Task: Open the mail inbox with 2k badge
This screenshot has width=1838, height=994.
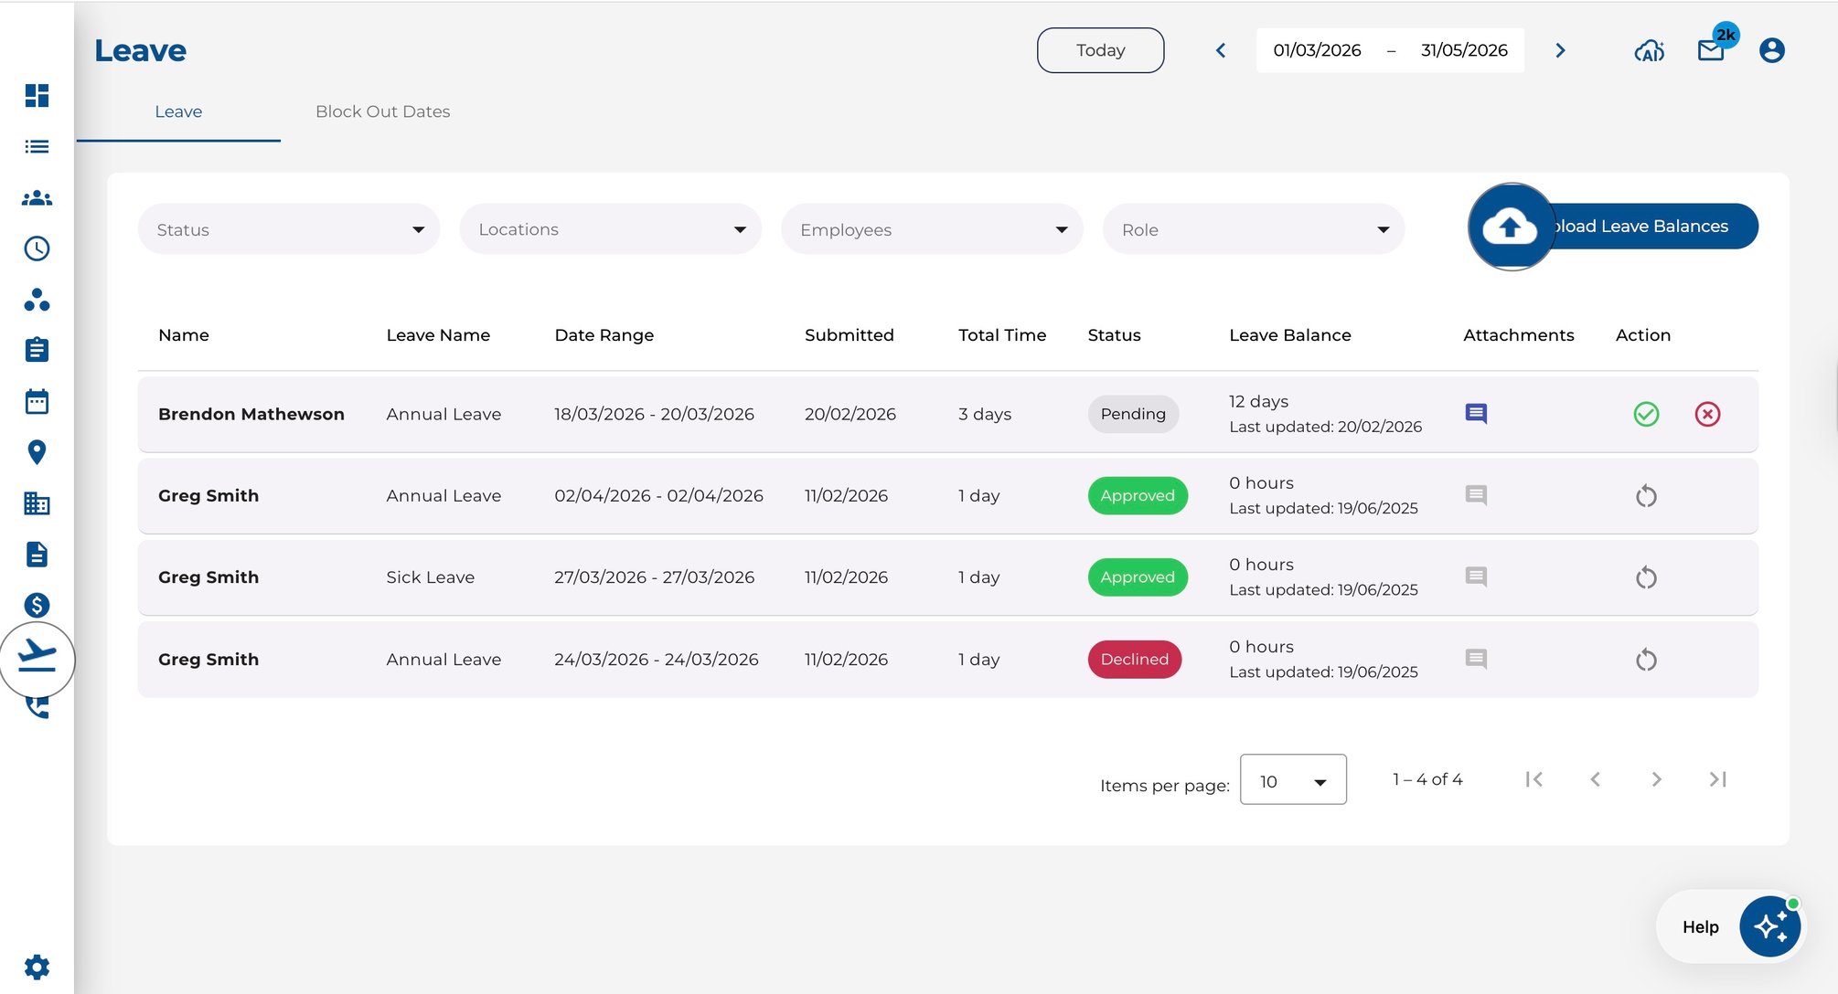Action: click(1712, 50)
